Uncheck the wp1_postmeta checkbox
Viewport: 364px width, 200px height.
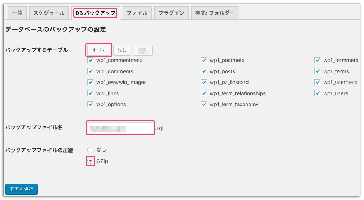(204, 60)
